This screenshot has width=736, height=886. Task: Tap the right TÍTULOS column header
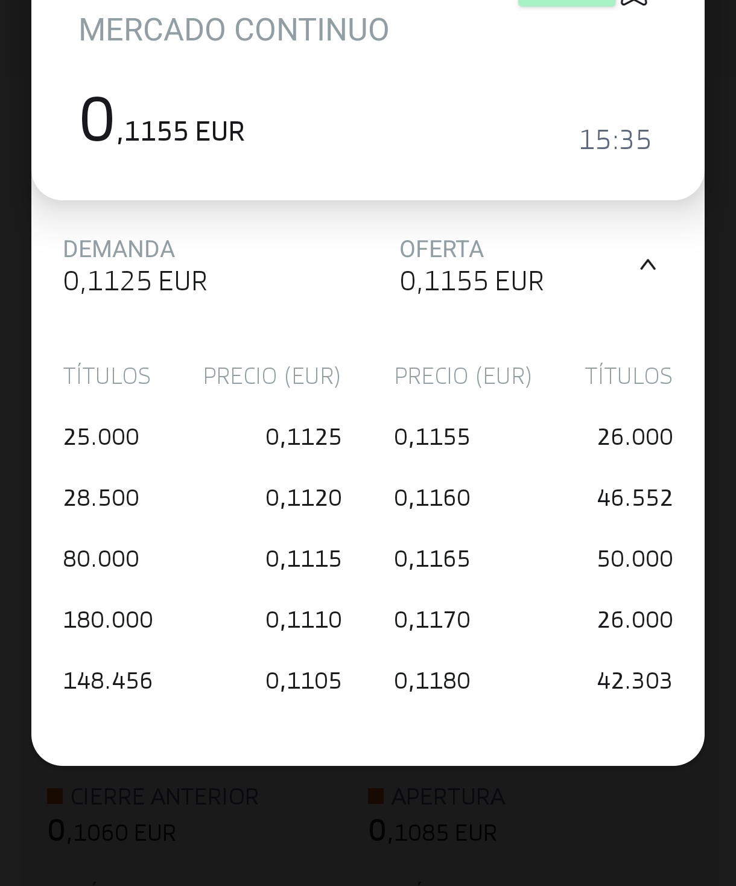click(x=628, y=376)
